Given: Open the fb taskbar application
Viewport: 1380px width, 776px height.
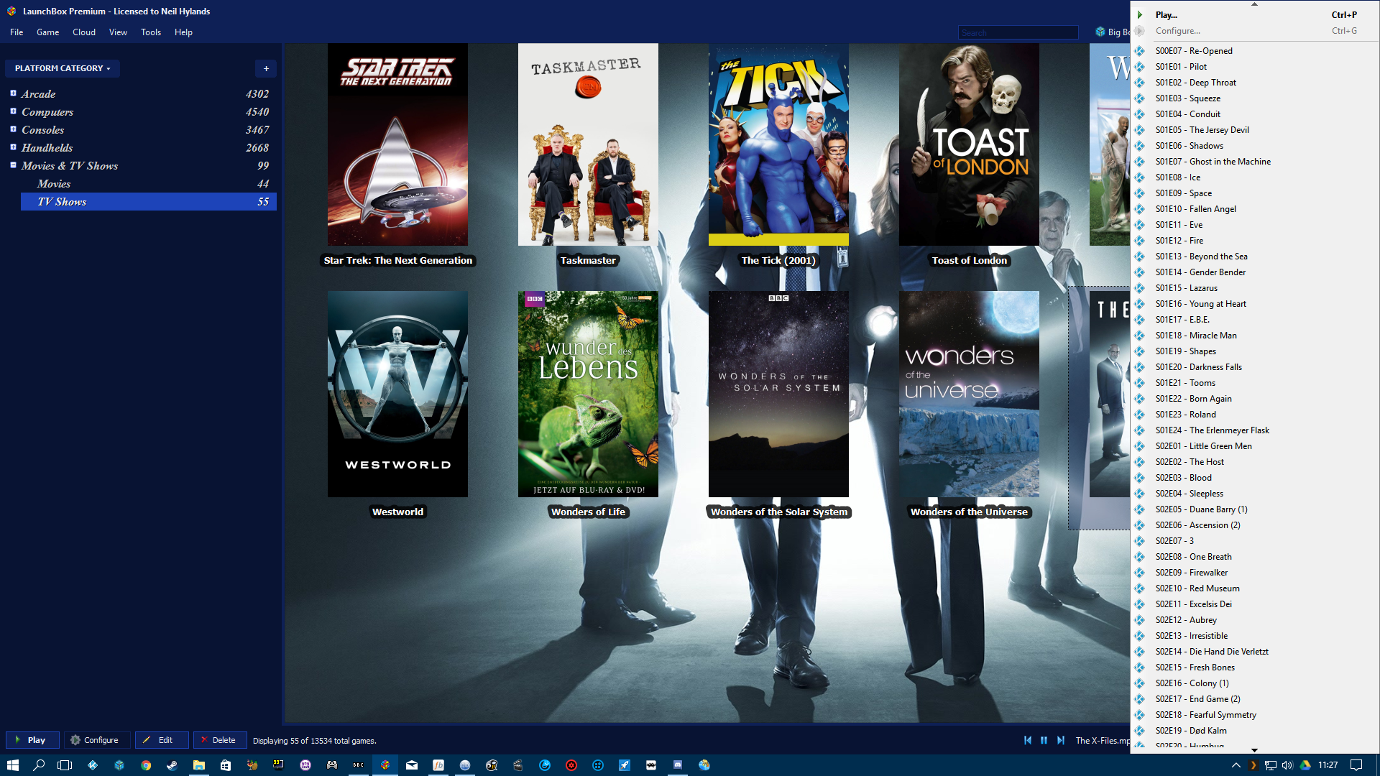Looking at the screenshot, I should point(438,765).
